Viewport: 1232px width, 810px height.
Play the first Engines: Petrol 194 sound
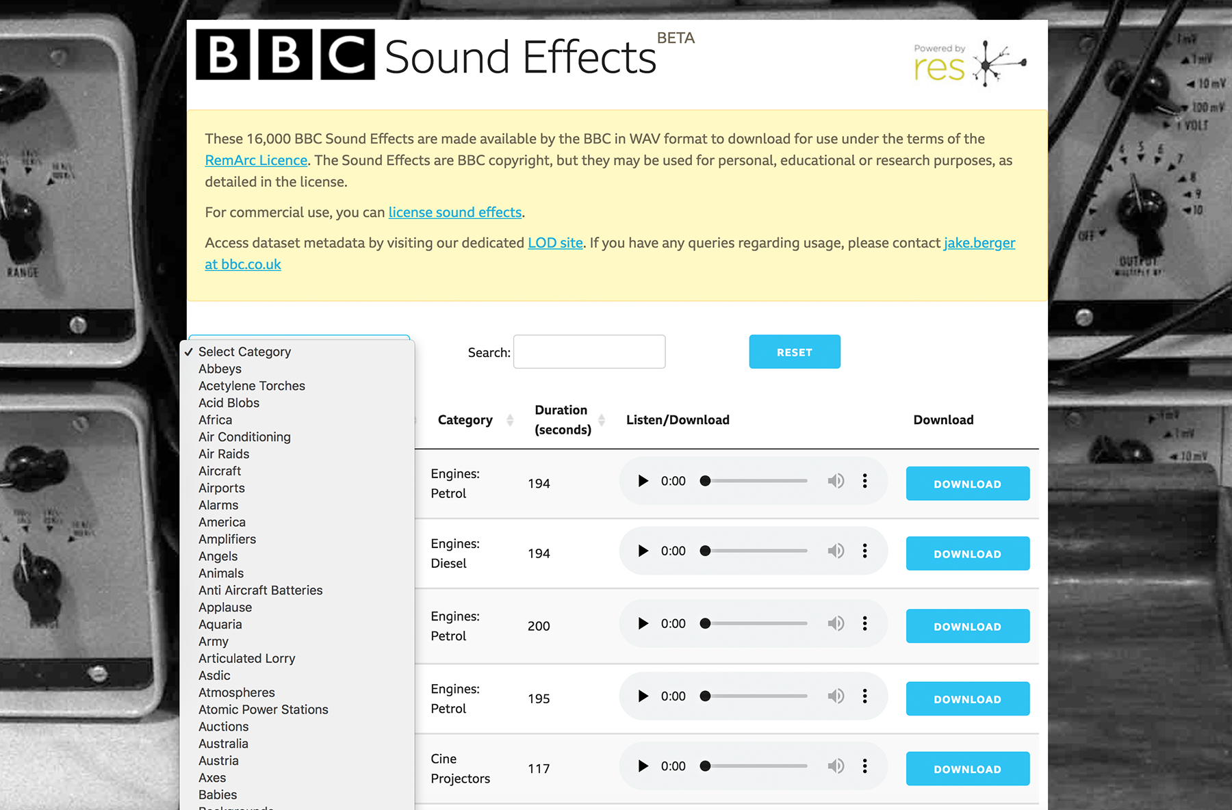click(x=643, y=481)
